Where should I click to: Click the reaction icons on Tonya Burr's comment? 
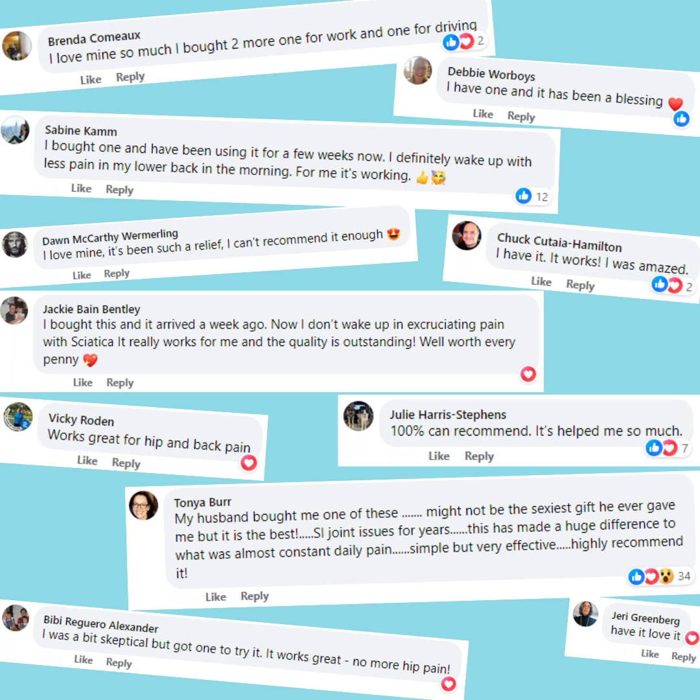(x=651, y=576)
